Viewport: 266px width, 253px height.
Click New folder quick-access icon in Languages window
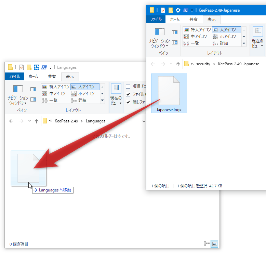pos(29,67)
